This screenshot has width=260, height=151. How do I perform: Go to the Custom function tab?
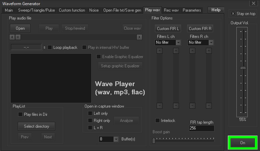pyautogui.click(x=72, y=10)
